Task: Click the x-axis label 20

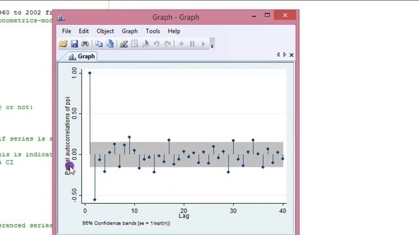Action: click(x=184, y=210)
